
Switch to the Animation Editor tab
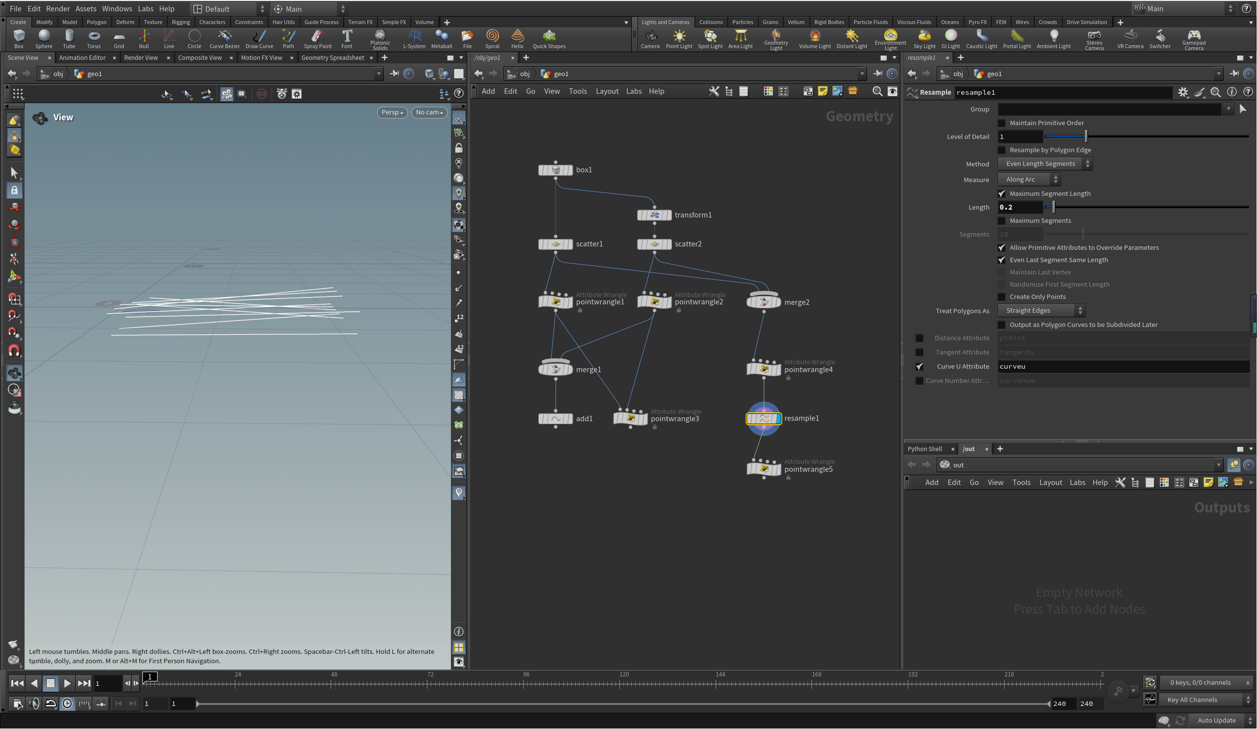pos(83,58)
